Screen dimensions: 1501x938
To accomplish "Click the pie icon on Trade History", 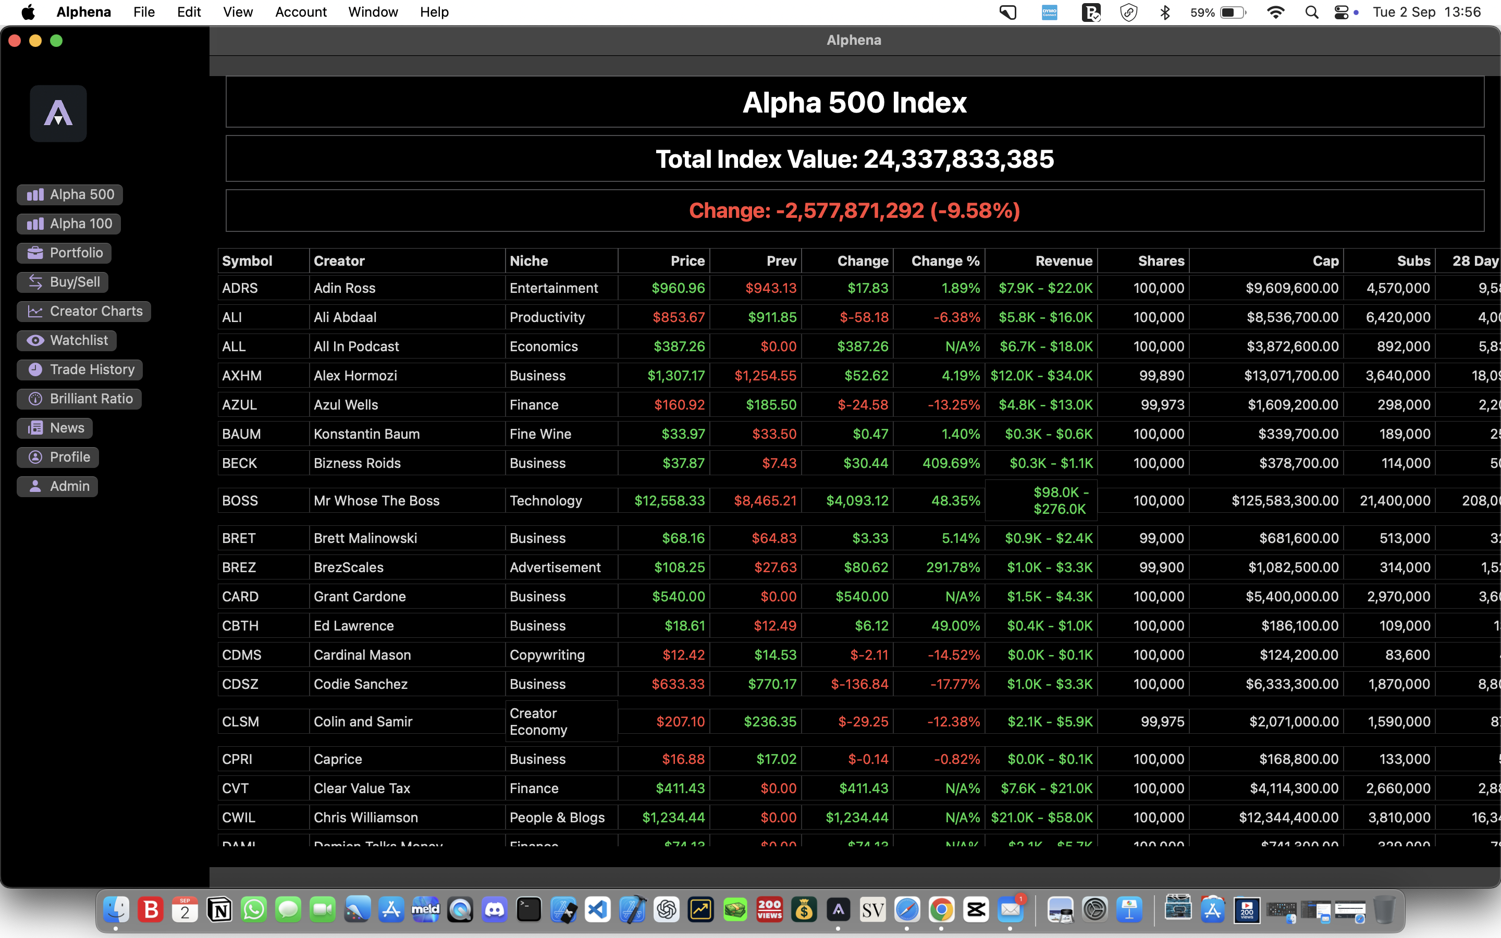I will pos(35,370).
